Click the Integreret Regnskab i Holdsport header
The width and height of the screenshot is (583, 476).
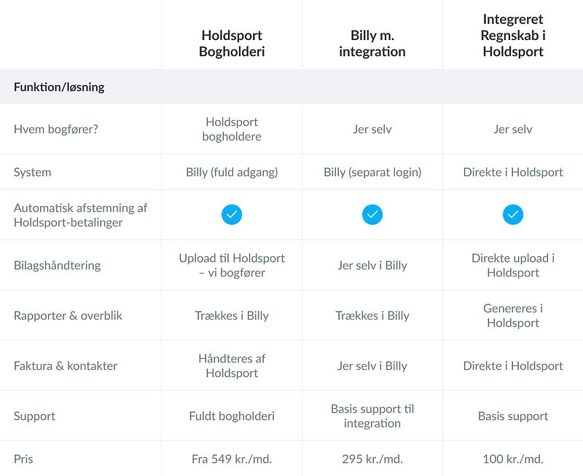pos(513,35)
